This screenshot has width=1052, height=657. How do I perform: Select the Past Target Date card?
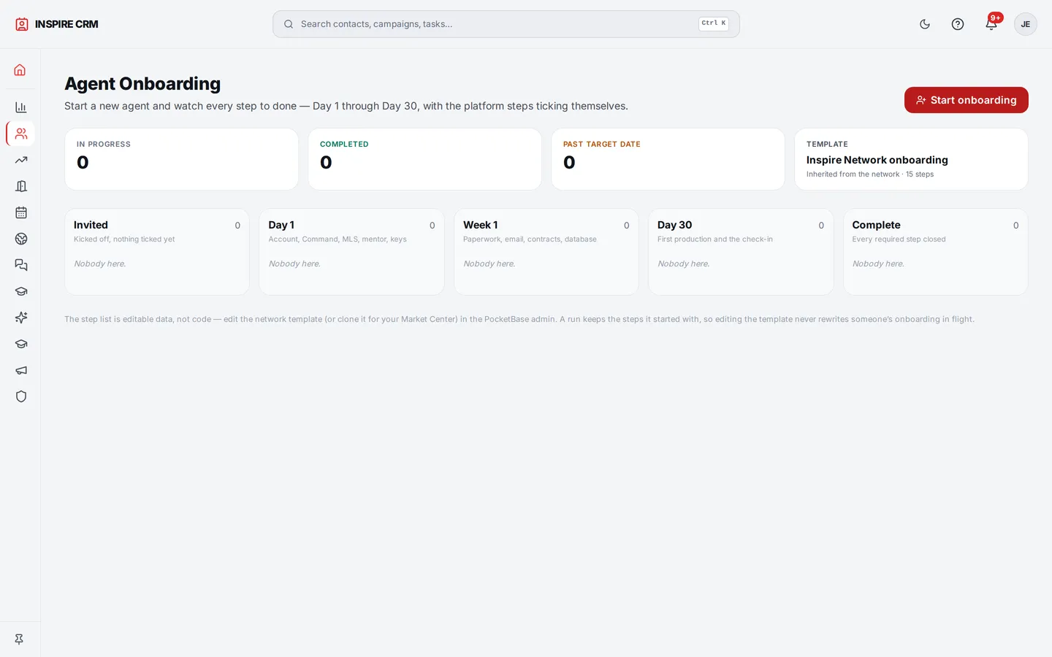point(668,159)
